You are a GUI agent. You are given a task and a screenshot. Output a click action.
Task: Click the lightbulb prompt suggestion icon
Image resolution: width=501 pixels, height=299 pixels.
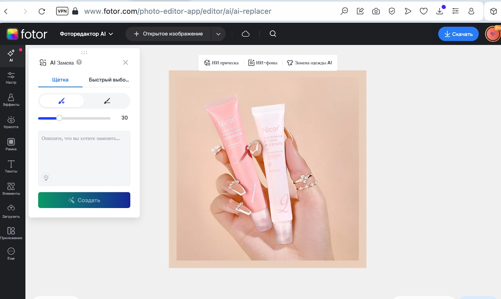46,178
